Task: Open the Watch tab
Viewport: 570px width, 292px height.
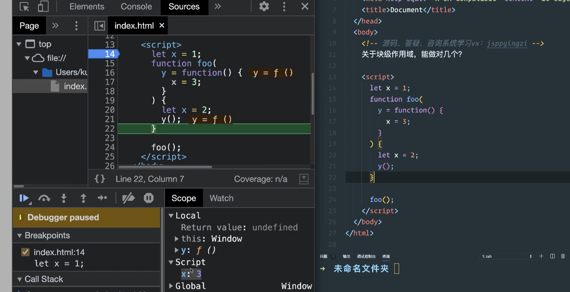Action: click(221, 198)
